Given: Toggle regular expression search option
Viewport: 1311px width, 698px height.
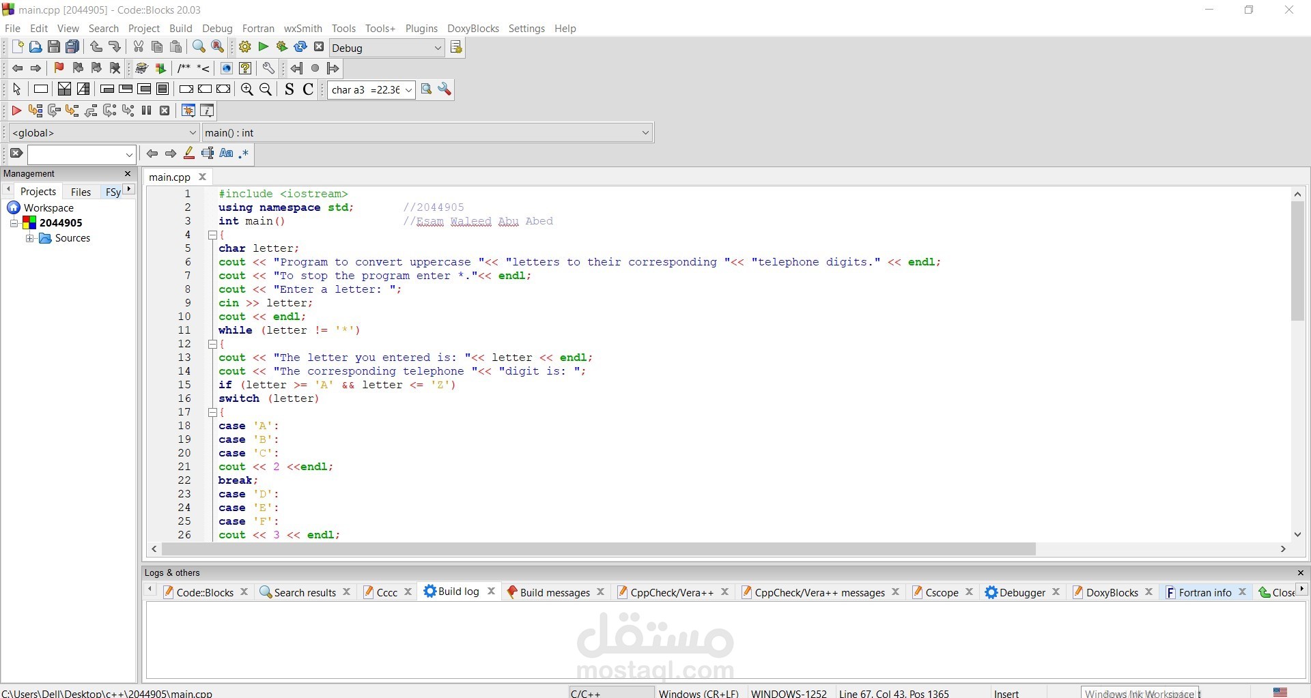Looking at the screenshot, I should tap(244, 154).
